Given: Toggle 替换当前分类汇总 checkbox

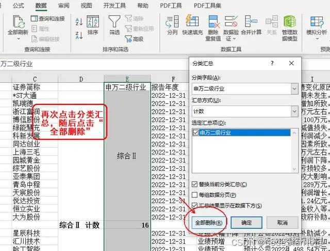Looking at the screenshot, I should [195, 185].
